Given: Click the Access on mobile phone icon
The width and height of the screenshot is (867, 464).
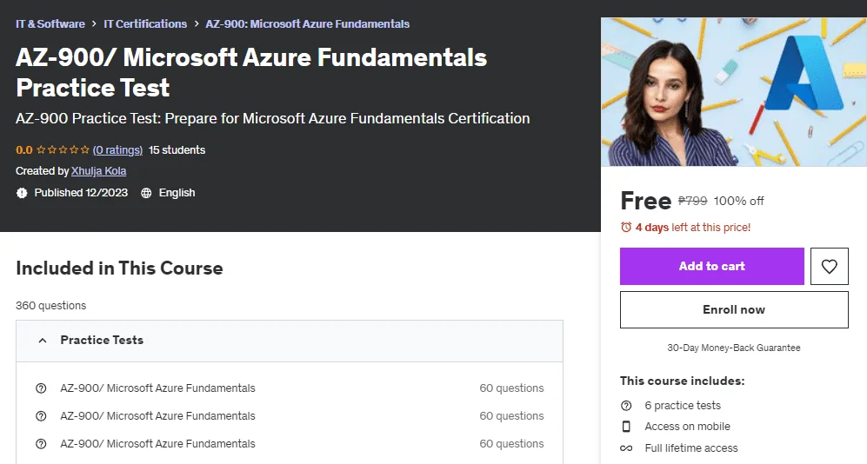Looking at the screenshot, I should click(626, 427).
